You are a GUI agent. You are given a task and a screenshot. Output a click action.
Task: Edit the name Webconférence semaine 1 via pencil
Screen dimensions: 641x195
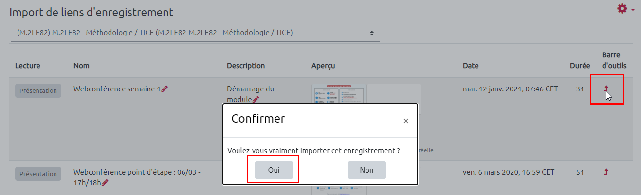[x=165, y=89]
